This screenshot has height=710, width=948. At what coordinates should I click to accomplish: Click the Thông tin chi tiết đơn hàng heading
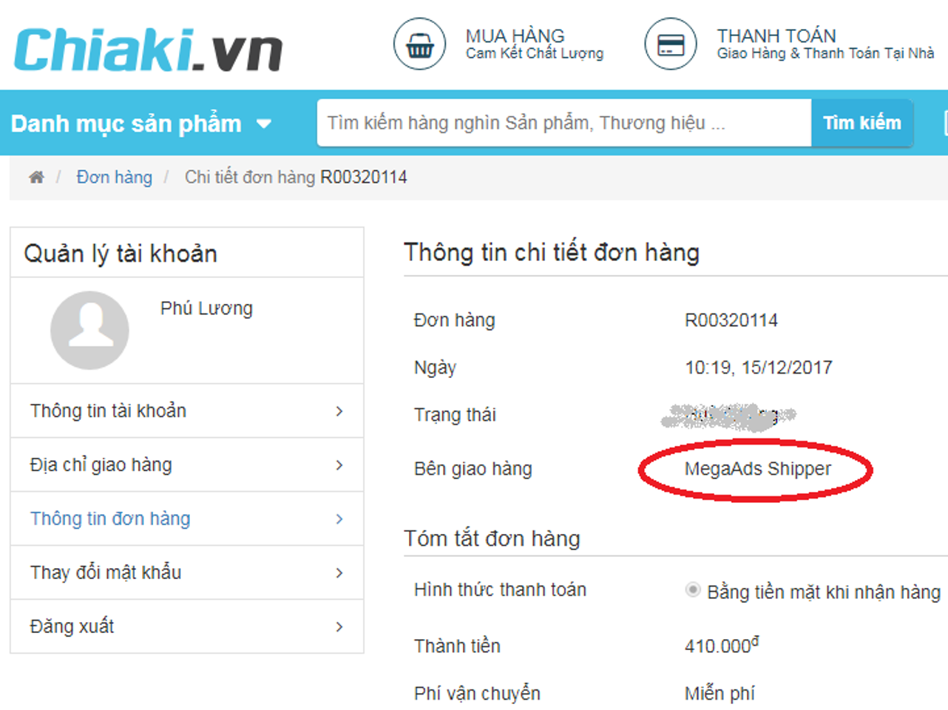552,253
